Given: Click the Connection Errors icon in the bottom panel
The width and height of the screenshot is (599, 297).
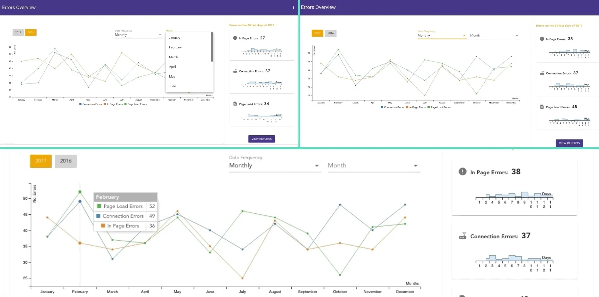Looking at the screenshot, I should pyautogui.click(x=463, y=236).
